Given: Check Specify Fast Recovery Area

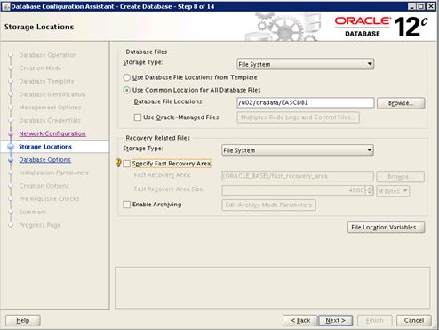Looking at the screenshot, I should 126,164.
